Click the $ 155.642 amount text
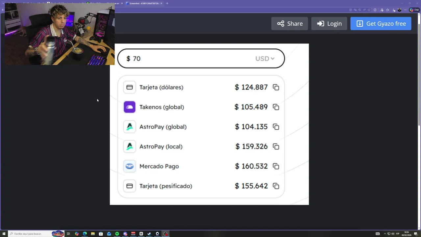 point(251,186)
